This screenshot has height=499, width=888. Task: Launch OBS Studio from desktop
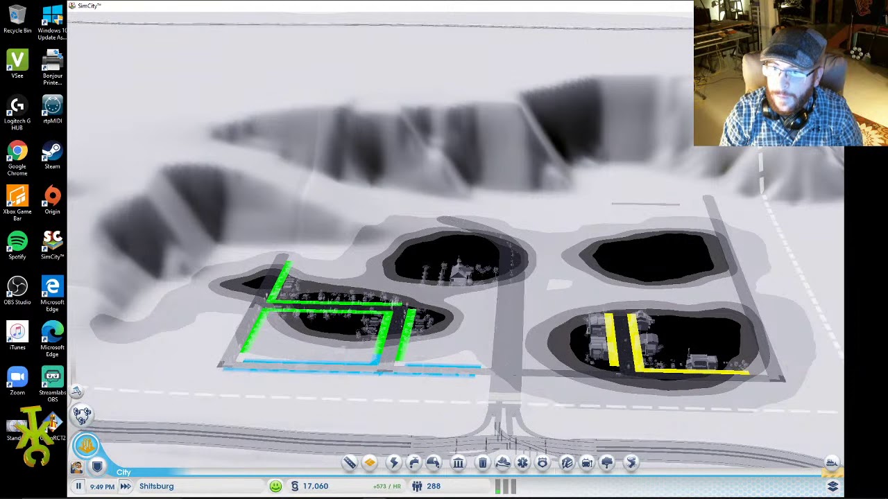coord(17,291)
